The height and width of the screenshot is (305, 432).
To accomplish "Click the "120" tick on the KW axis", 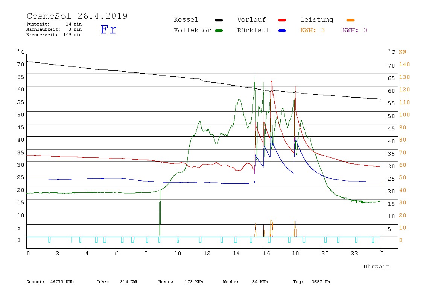I will pyautogui.click(x=405, y=89).
